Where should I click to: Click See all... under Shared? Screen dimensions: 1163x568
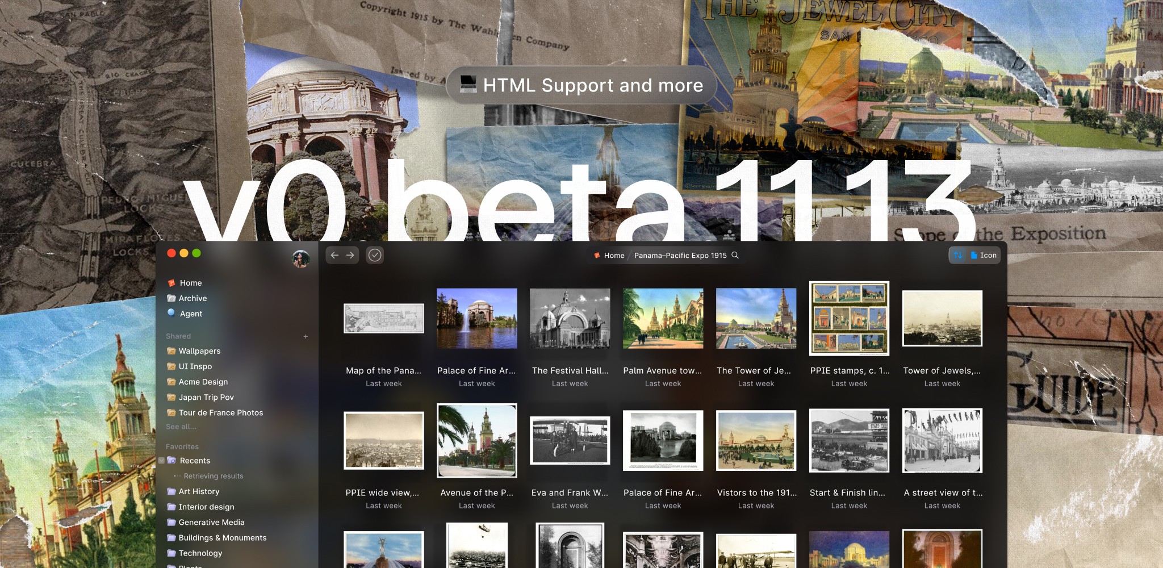[181, 427]
